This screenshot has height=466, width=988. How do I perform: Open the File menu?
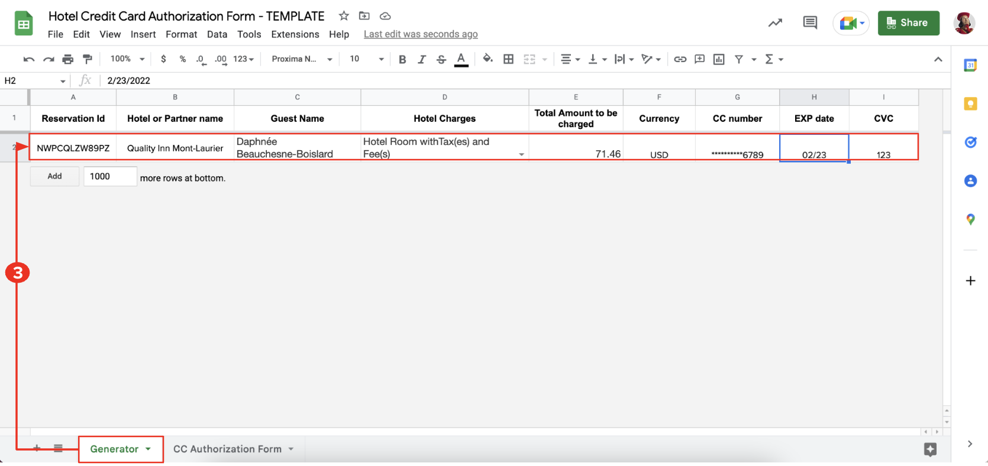(x=56, y=34)
